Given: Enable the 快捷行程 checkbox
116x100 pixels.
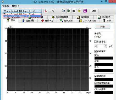Looking at the screenshot, I should pos(96,42).
